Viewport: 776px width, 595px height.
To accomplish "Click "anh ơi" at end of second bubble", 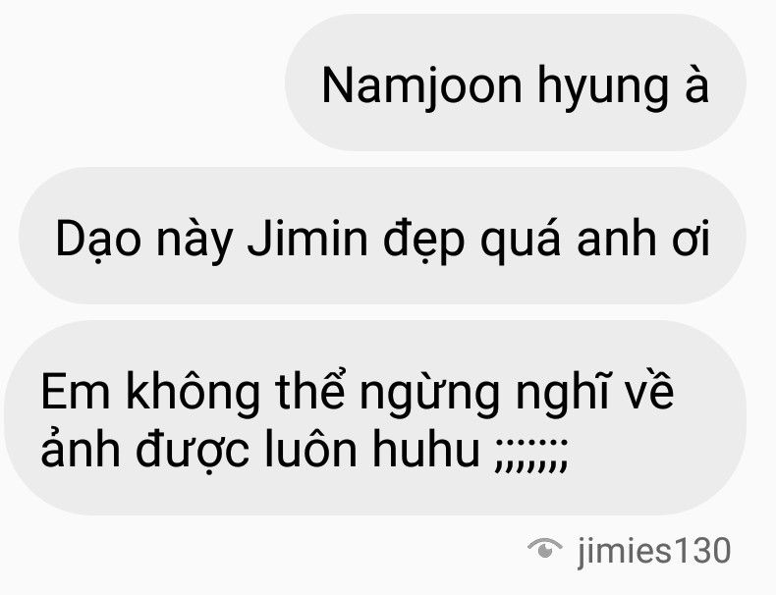I will click(643, 240).
